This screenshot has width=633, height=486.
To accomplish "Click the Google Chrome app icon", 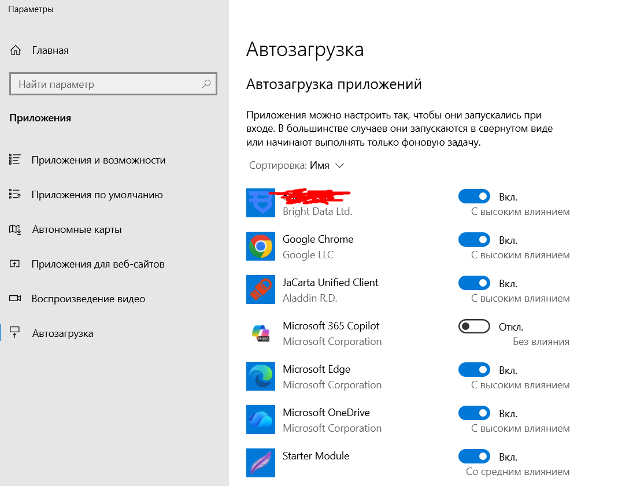I will coord(261,246).
